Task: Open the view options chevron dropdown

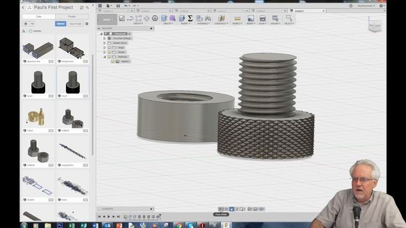Action: pyautogui.click(x=32, y=24)
